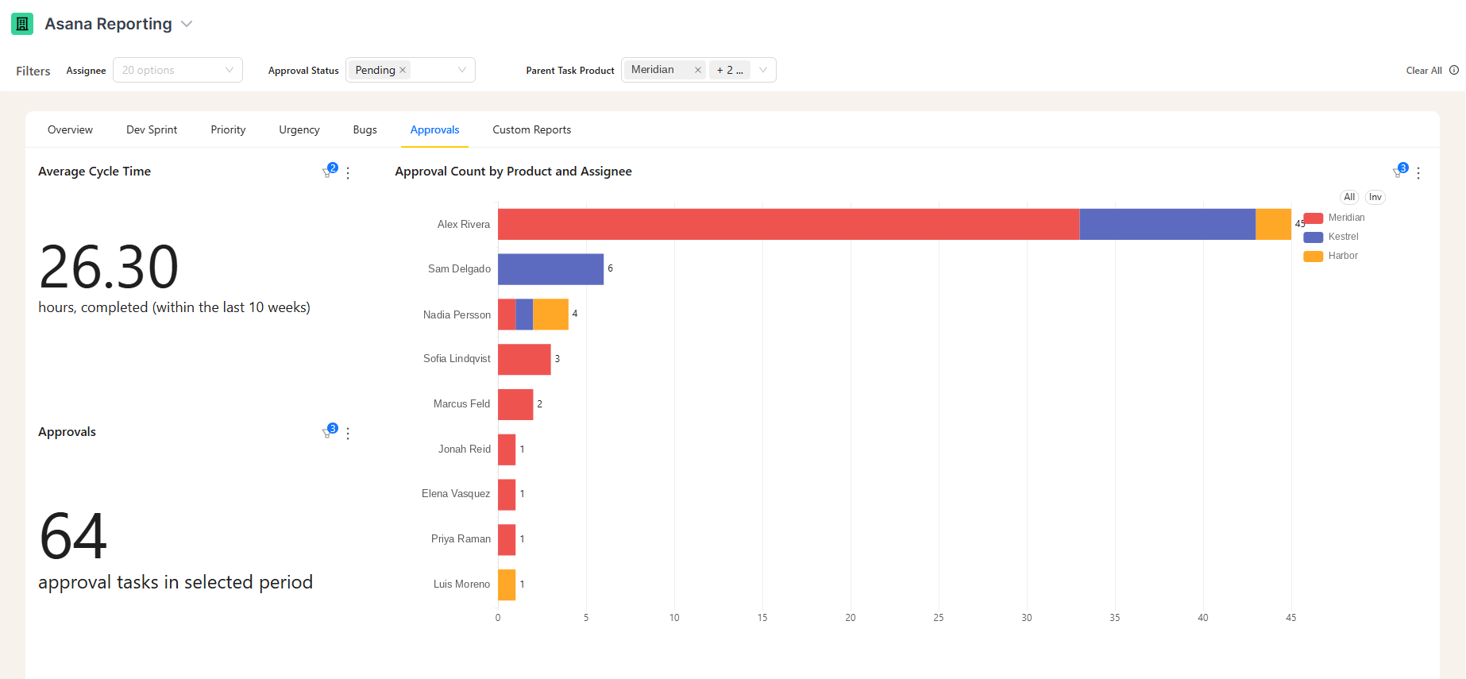Open the Approvals card more options menu
1466x679 pixels.
click(x=348, y=433)
